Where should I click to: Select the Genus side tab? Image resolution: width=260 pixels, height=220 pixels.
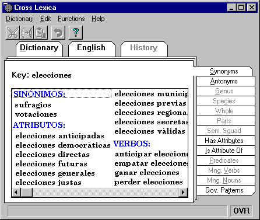click(x=226, y=91)
